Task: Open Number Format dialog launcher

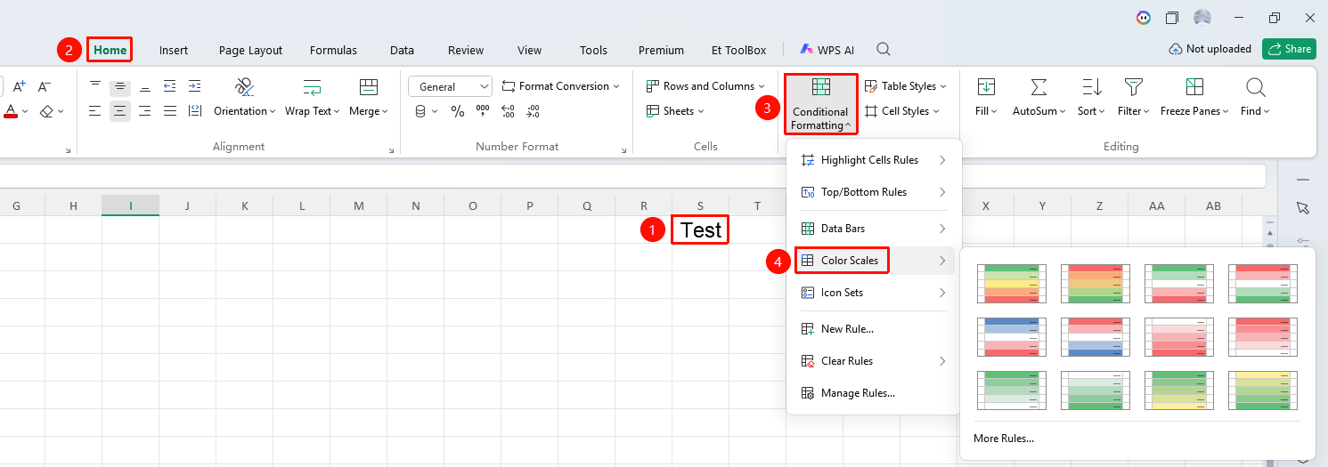Action: (x=623, y=151)
